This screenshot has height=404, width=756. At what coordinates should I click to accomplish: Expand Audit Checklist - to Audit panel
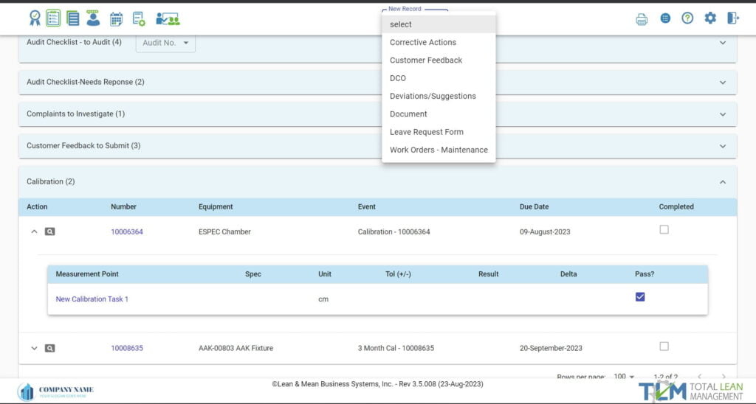[723, 43]
